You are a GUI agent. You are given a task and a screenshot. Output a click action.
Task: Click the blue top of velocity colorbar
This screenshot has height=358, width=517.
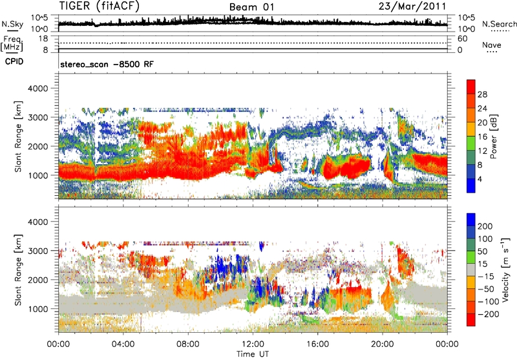coord(471,220)
